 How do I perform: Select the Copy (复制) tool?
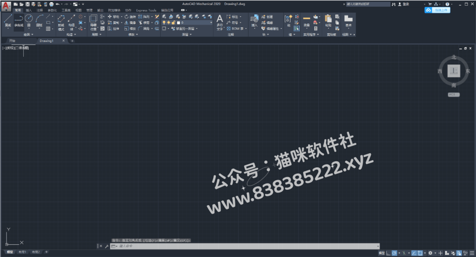coord(114,23)
